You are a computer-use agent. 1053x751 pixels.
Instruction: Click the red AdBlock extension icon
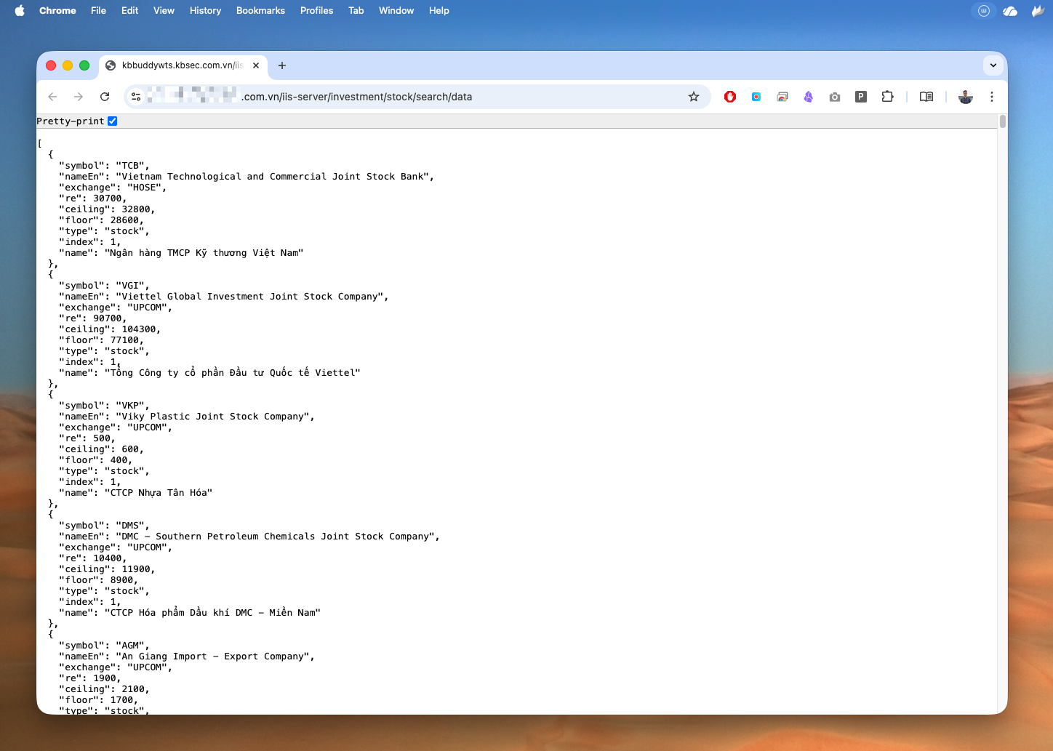(x=730, y=97)
